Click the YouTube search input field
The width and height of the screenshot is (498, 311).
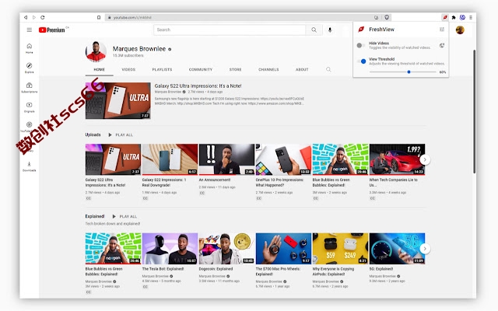point(230,30)
